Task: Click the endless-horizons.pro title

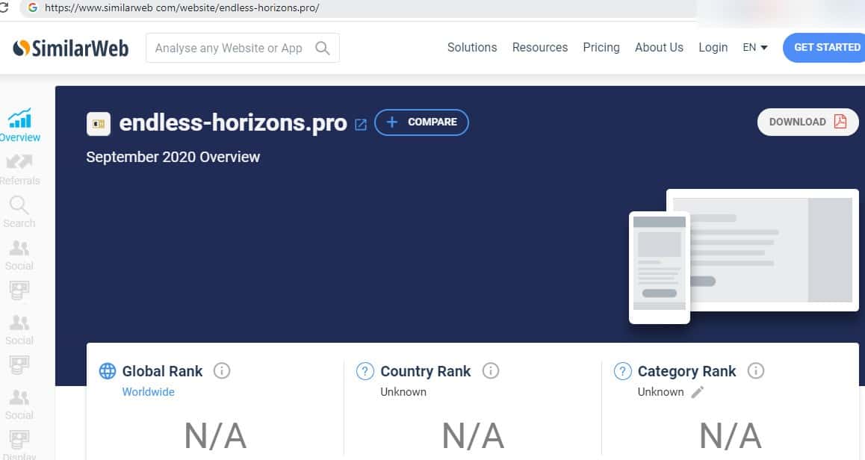Action: (233, 123)
